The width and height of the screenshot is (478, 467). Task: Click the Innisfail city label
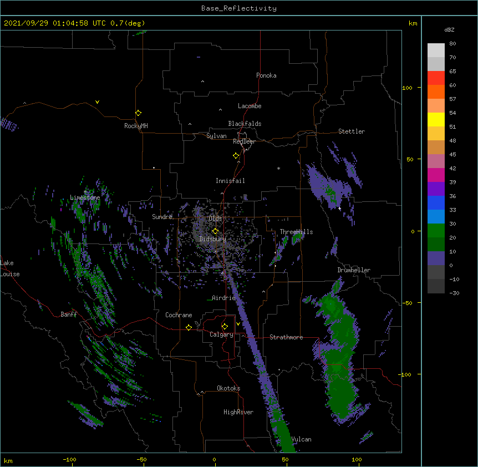point(230,181)
